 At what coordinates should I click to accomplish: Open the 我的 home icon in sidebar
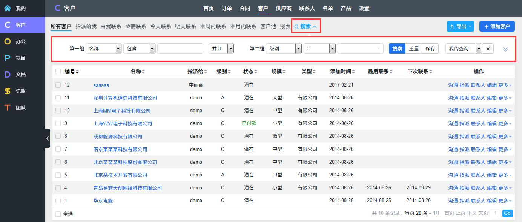[8, 8]
